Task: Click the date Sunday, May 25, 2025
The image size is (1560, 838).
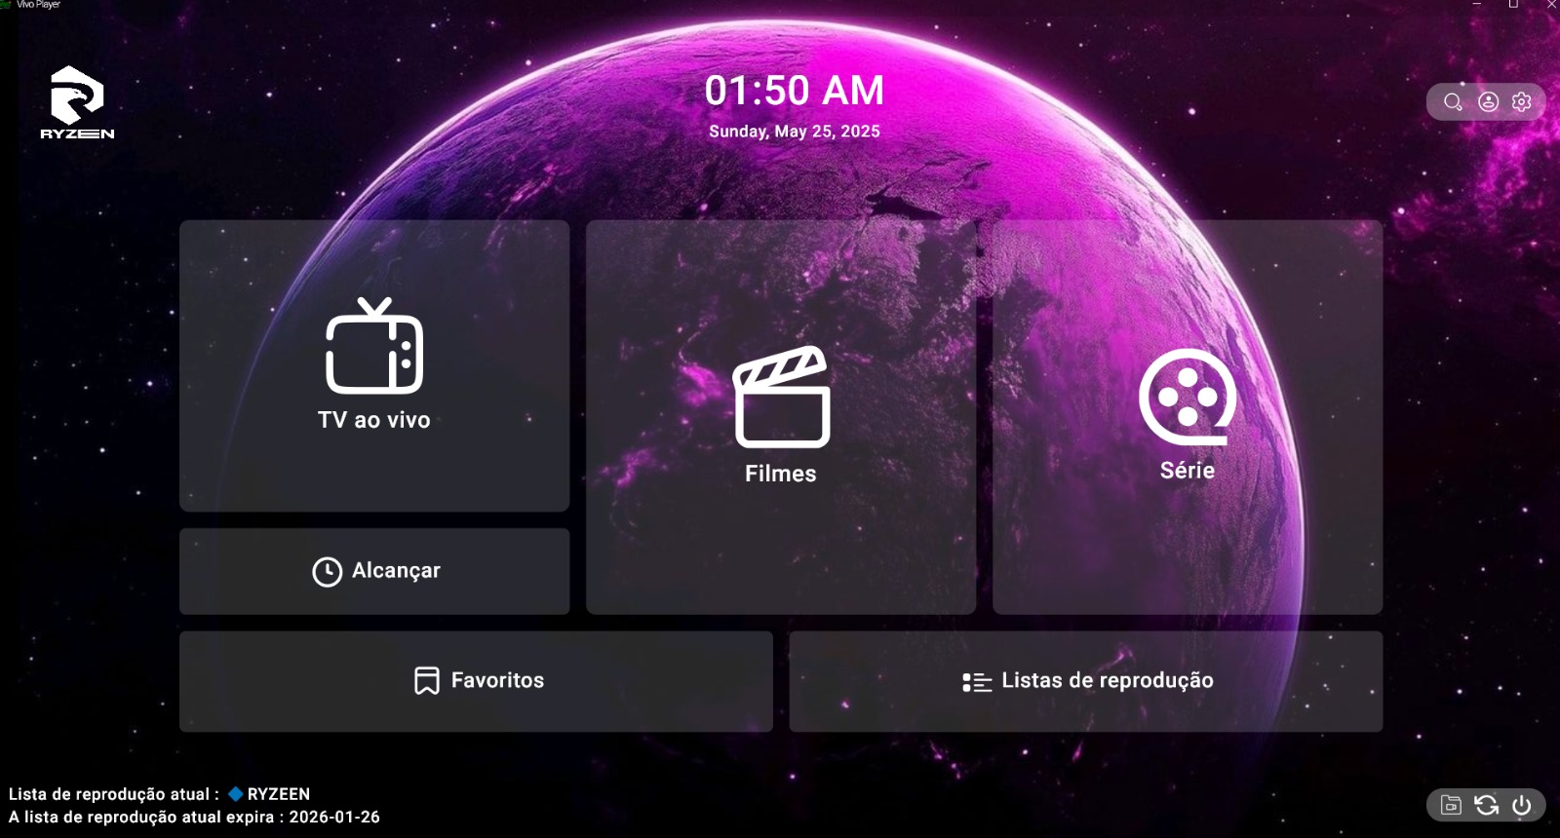Action: (x=794, y=132)
